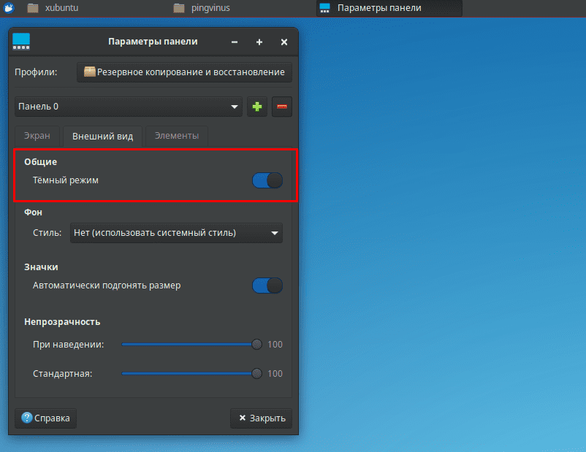Add a new panel with green plus icon
Screen dimensions: 586x452
pos(257,107)
